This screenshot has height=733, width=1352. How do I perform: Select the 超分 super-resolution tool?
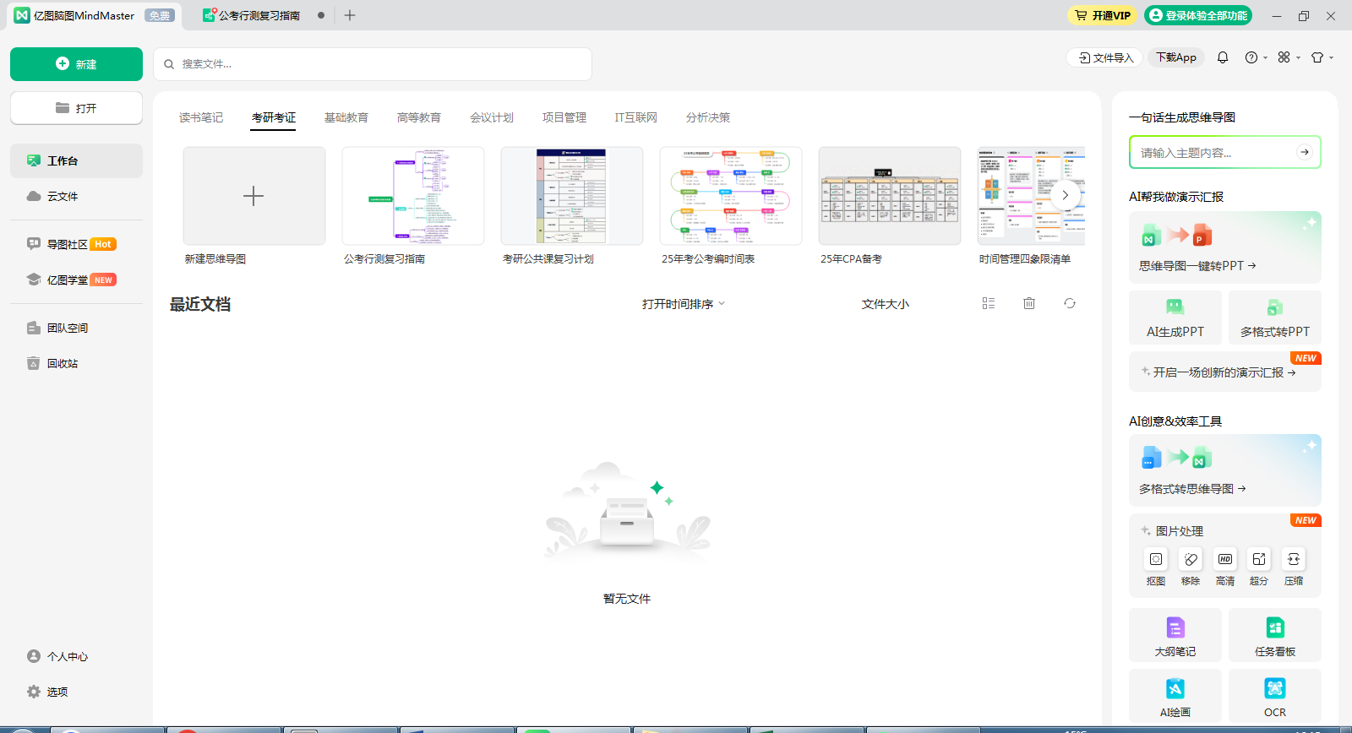[1259, 566]
